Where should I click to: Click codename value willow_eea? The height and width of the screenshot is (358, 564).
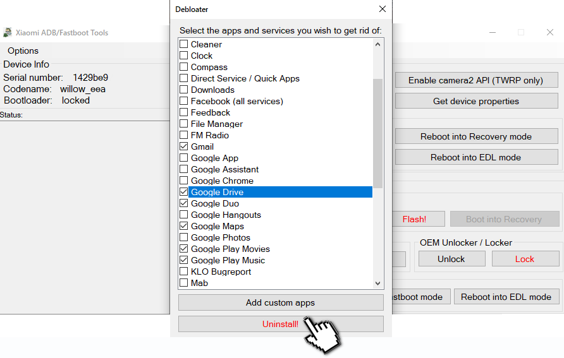click(83, 89)
